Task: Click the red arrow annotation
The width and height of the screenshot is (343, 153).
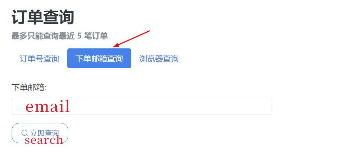Action: coord(131,39)
